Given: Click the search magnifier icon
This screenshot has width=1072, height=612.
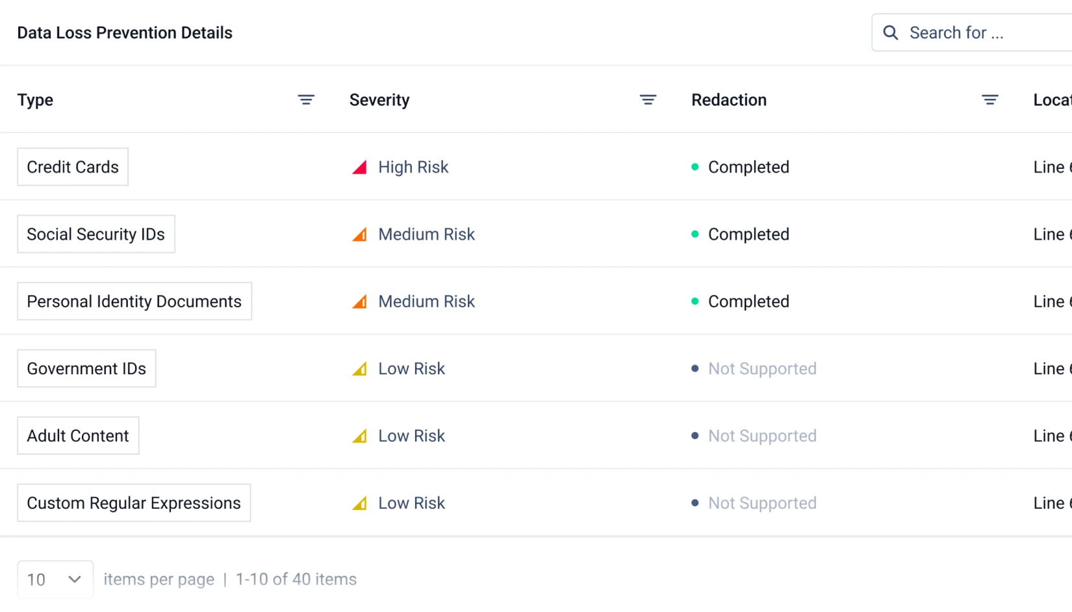Looking at the screenshot, I should (891, 32).
